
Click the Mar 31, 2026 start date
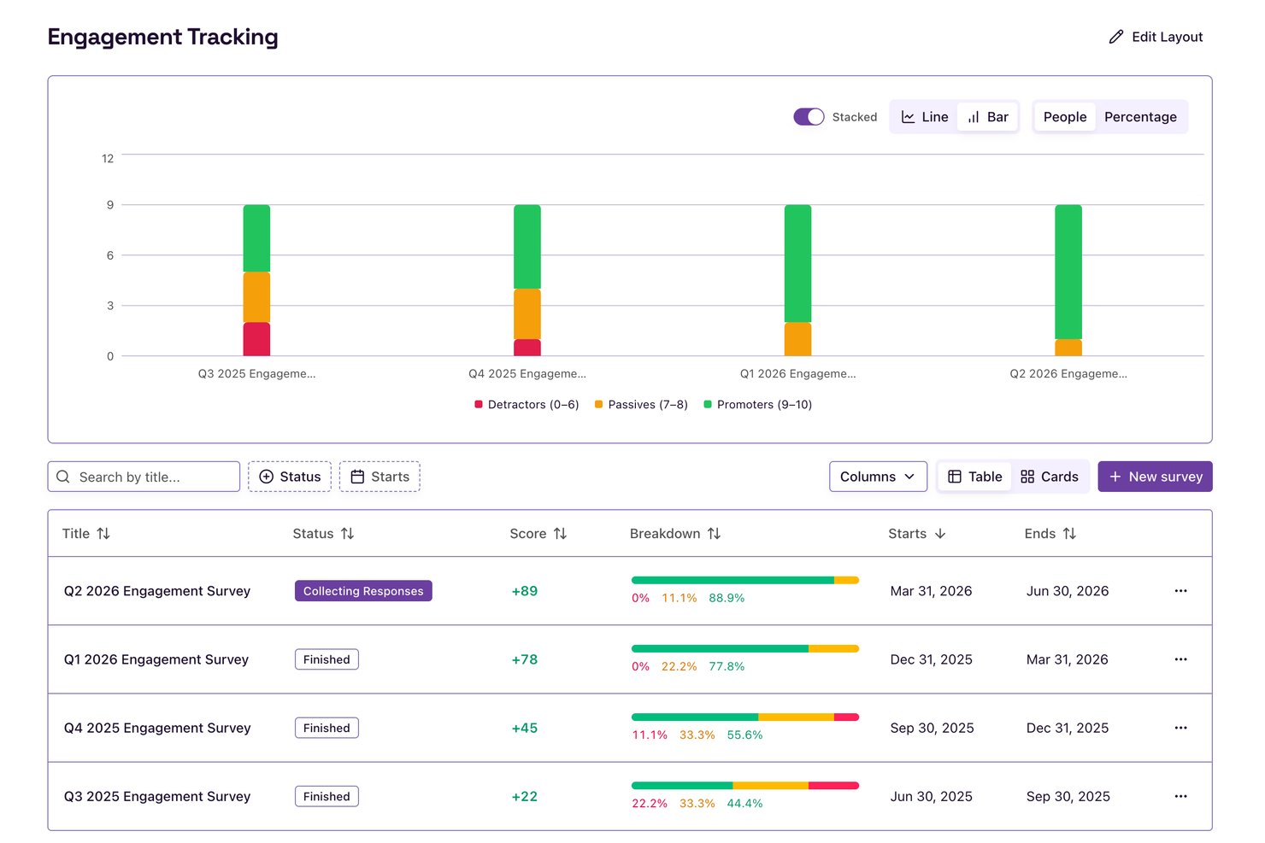[x=931, y=591]
